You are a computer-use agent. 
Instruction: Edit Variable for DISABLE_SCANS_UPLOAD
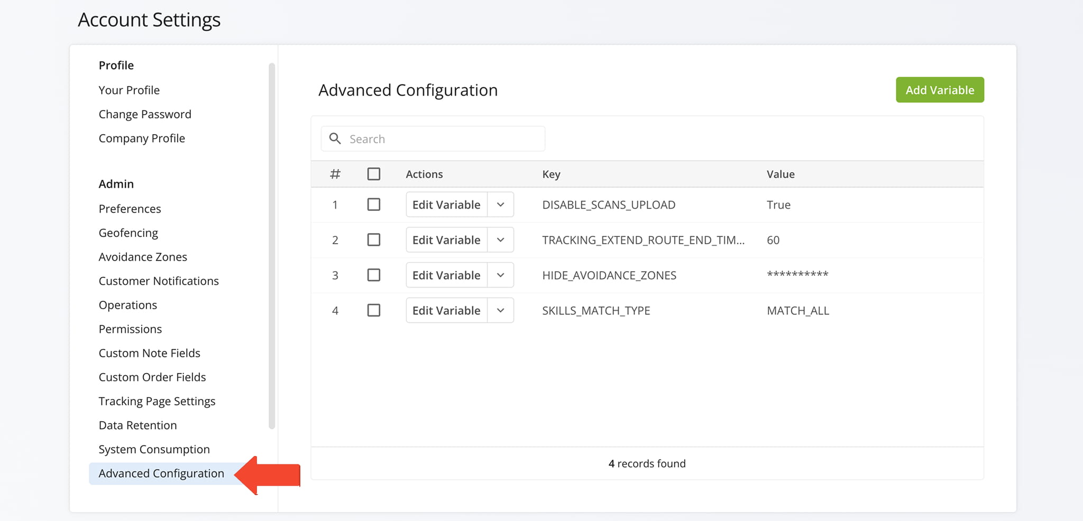[x=446, y=204]
